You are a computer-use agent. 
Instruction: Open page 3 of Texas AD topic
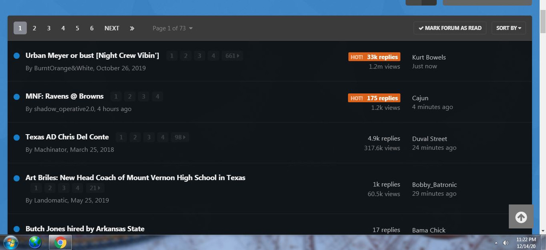[149, 137]
